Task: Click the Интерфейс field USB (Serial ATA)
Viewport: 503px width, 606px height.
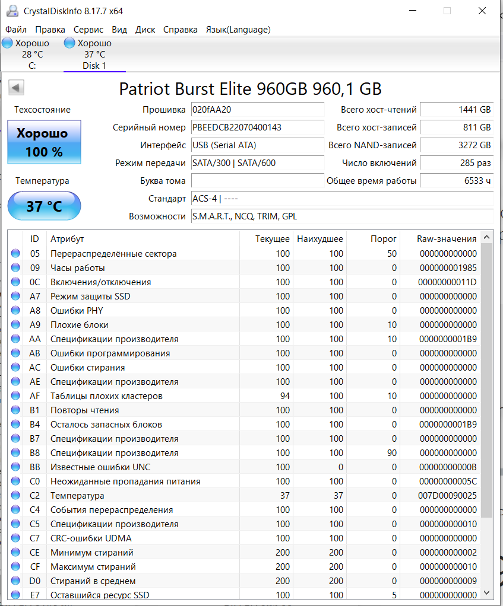Action: pyautogui.click(x=258, y=145)
